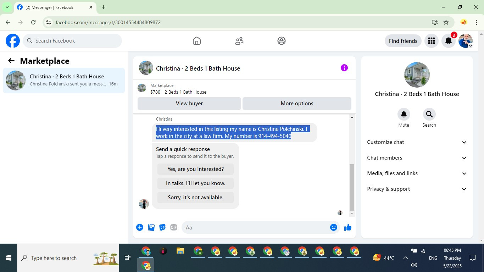Click the house thumbnail in chat header
Image resolution: width=484 pixels, height=272 pixels.
point(146,68)
